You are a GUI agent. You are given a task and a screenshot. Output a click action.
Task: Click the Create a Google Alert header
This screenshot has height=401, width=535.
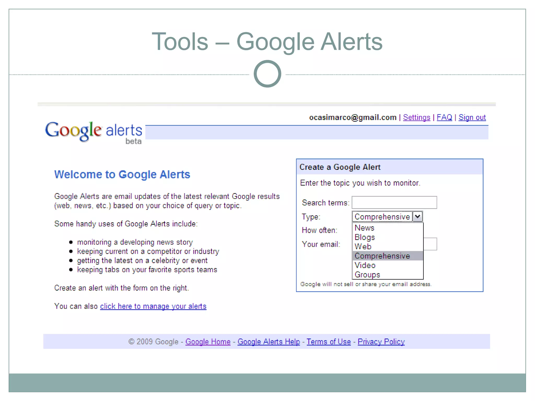(389, 167)
